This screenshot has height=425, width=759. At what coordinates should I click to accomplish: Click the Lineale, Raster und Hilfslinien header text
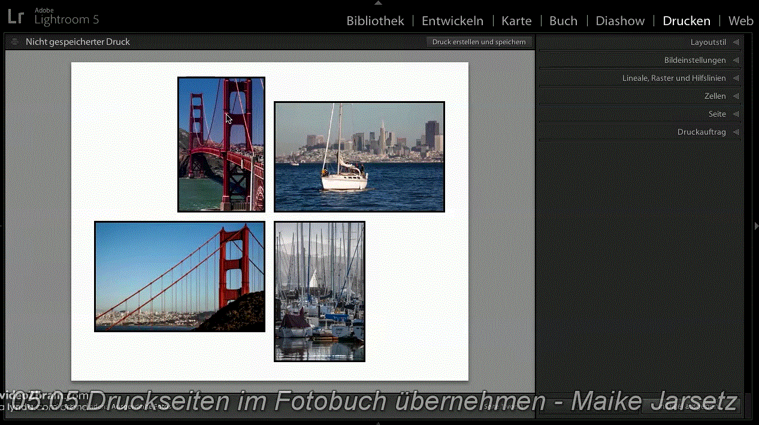(x=674, y=78)
